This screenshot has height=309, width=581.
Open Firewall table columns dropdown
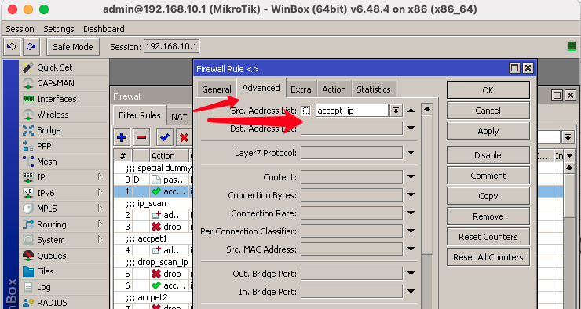coord(570,156)
